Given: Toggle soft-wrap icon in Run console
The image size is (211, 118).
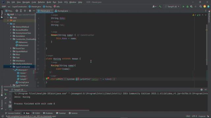Looking at the screenshot, I should (10, 102).
